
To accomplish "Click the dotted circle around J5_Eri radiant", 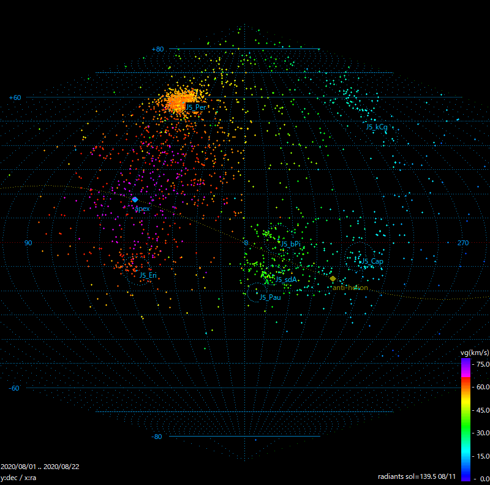I will click(138, 270).
